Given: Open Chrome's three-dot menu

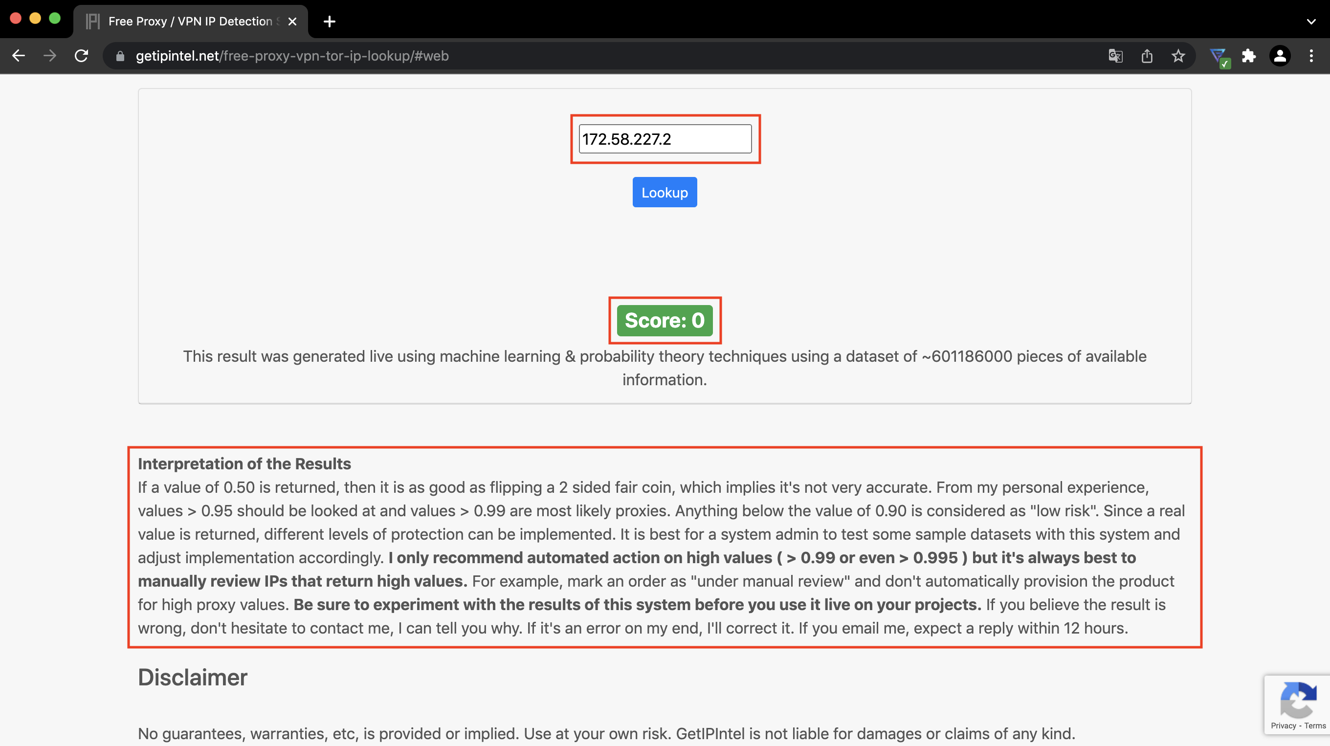Looking at the screenshot, I should (1311, 56).
